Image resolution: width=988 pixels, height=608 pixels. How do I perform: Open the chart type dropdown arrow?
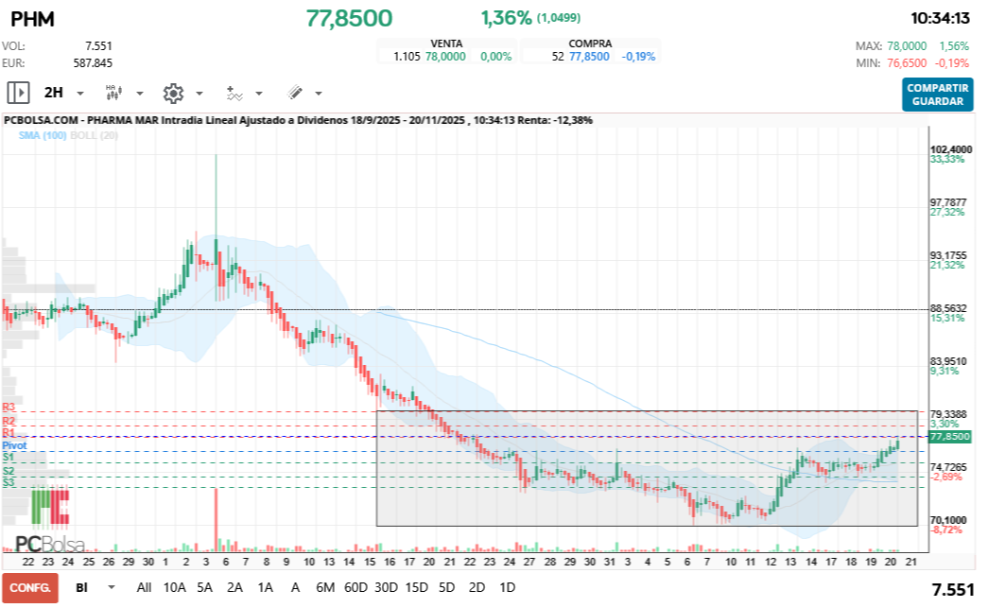pyautogui.click(x=140, y=94)
